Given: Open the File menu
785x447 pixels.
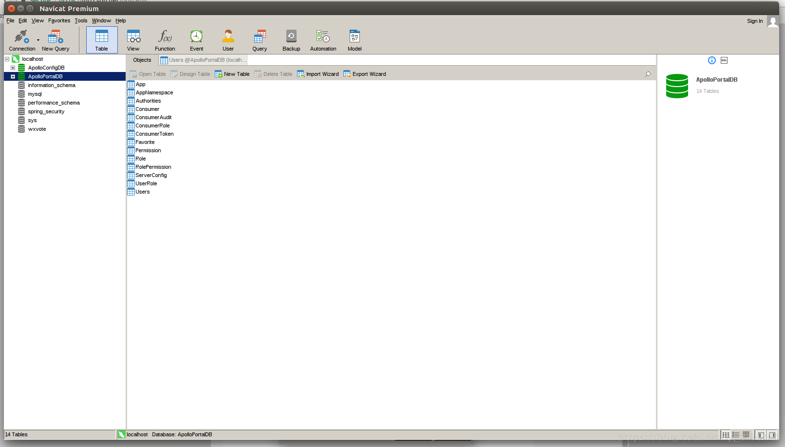Looking at the screenshot, I should (x=10, y=20).
